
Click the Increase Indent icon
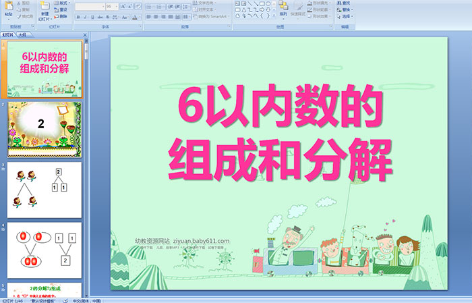click(x=177, y=7)
